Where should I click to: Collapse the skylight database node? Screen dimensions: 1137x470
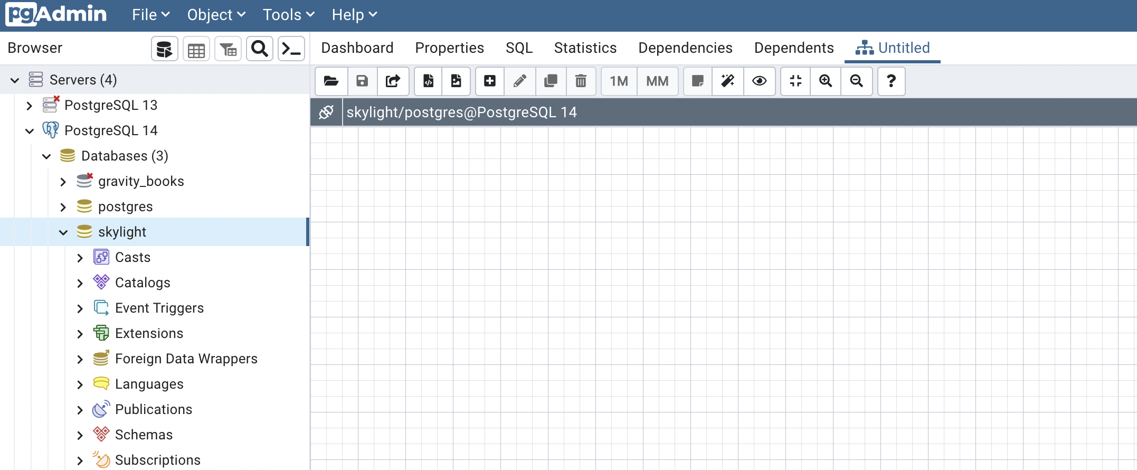coord(63,232)
